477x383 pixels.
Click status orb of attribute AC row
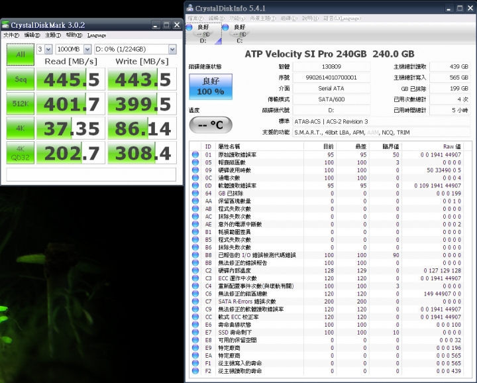coord(195,216)
